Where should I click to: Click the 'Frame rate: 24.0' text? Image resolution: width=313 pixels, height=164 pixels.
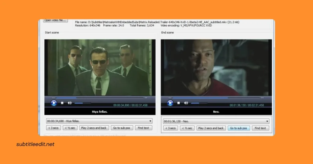pos(113,26)
